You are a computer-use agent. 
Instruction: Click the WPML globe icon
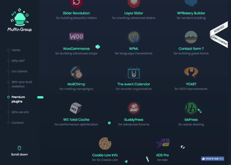coord(134,37)
